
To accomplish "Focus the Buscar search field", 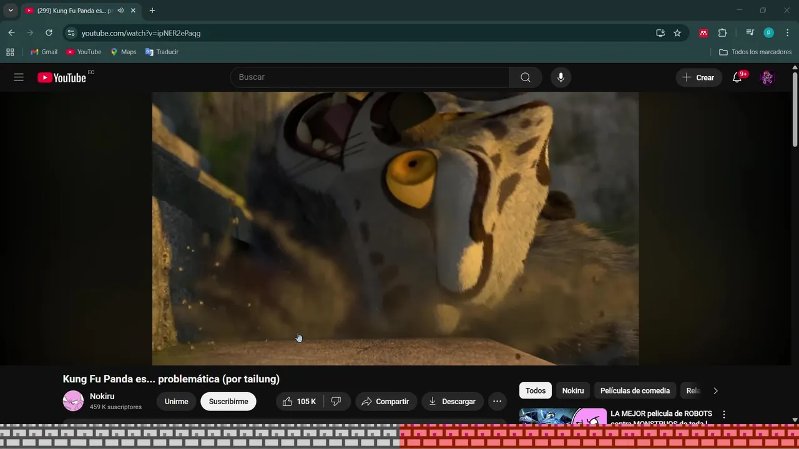I will (370, 77).
